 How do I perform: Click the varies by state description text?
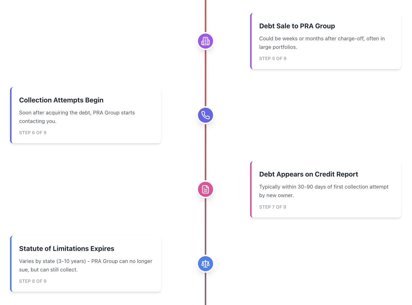(x=86, y=265)
